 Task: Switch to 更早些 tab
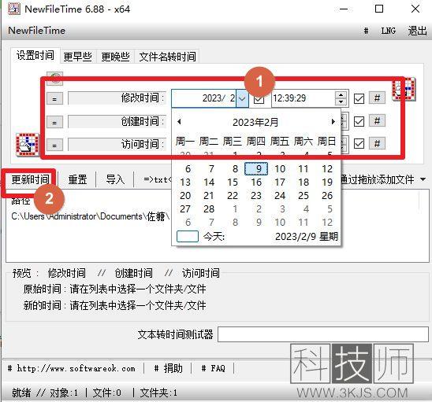(78, 57)
